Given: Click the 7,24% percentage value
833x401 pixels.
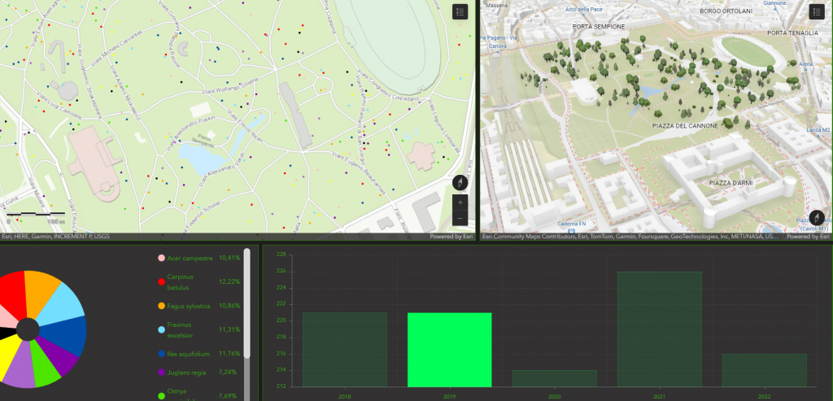Looking at the screenshot, I should click(x=228, y=372).
